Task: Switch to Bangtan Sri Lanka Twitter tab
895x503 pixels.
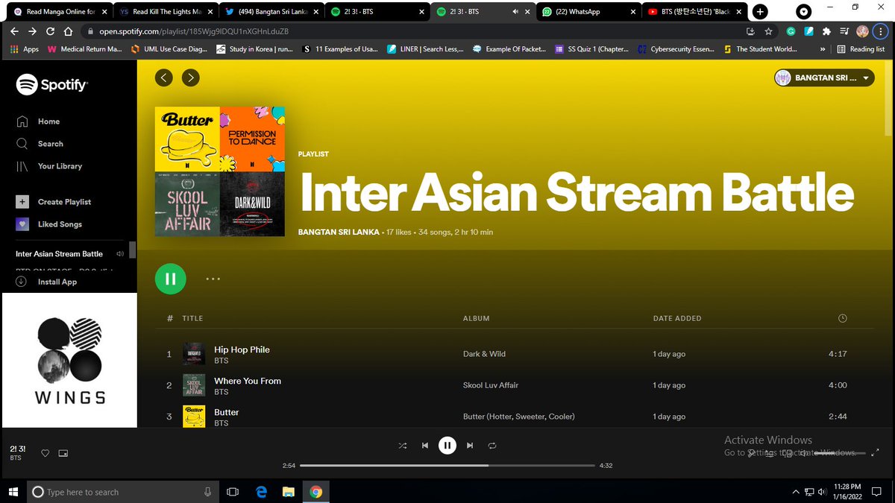Action: (272, 12)
